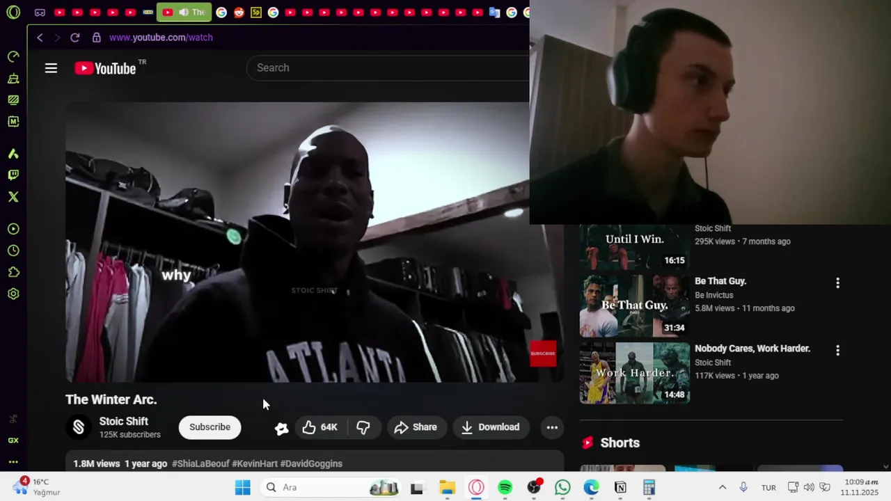Open the #KevinHart hashtag link
This screenshot has height=501, width=891.
point(255,463)
